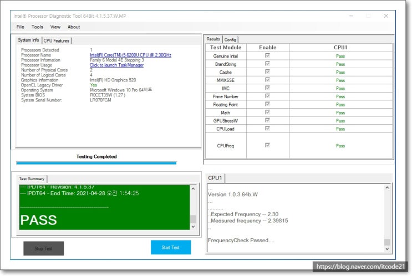Toggle the CPUFreq enable checkbox

267,145
